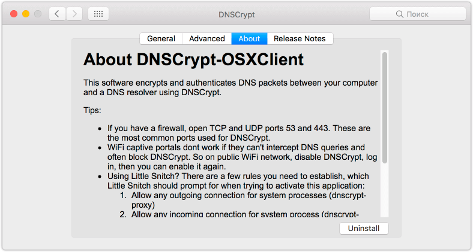Click the vertical scrollbar thumb
The width and height of the screenshot is (473, 252).
385,108
